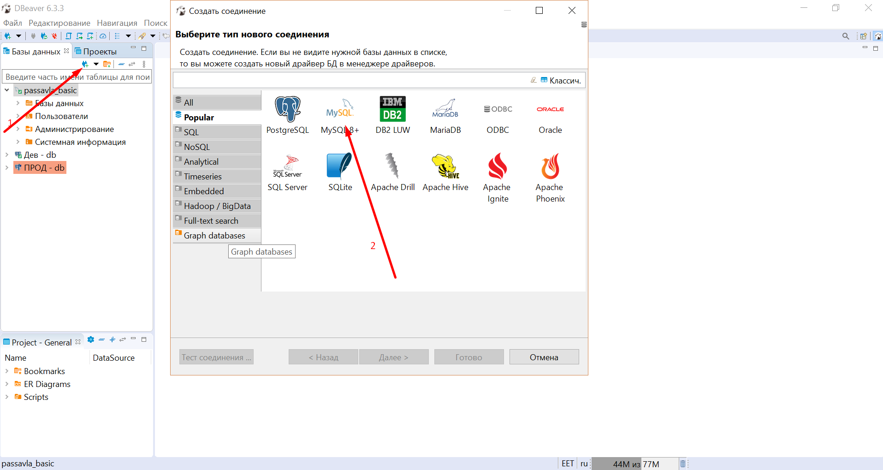Select the NoSQL category tab
The width and height of the screenshot is (883, 470).
pos(217,147)
